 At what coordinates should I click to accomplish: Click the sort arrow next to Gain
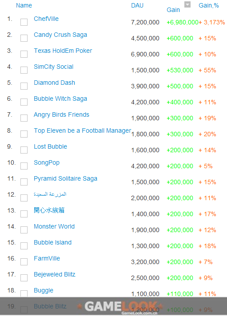(187, 4)
